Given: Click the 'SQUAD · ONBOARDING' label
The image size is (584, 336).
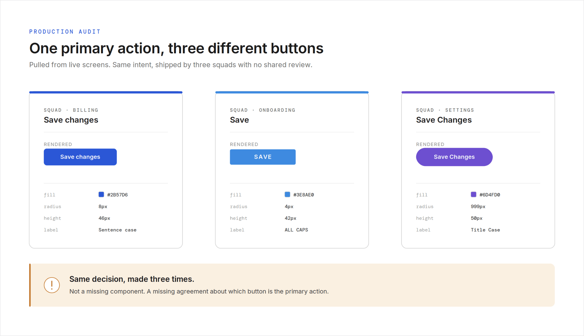Looking at the screenshot, I should tap(263, 110).
